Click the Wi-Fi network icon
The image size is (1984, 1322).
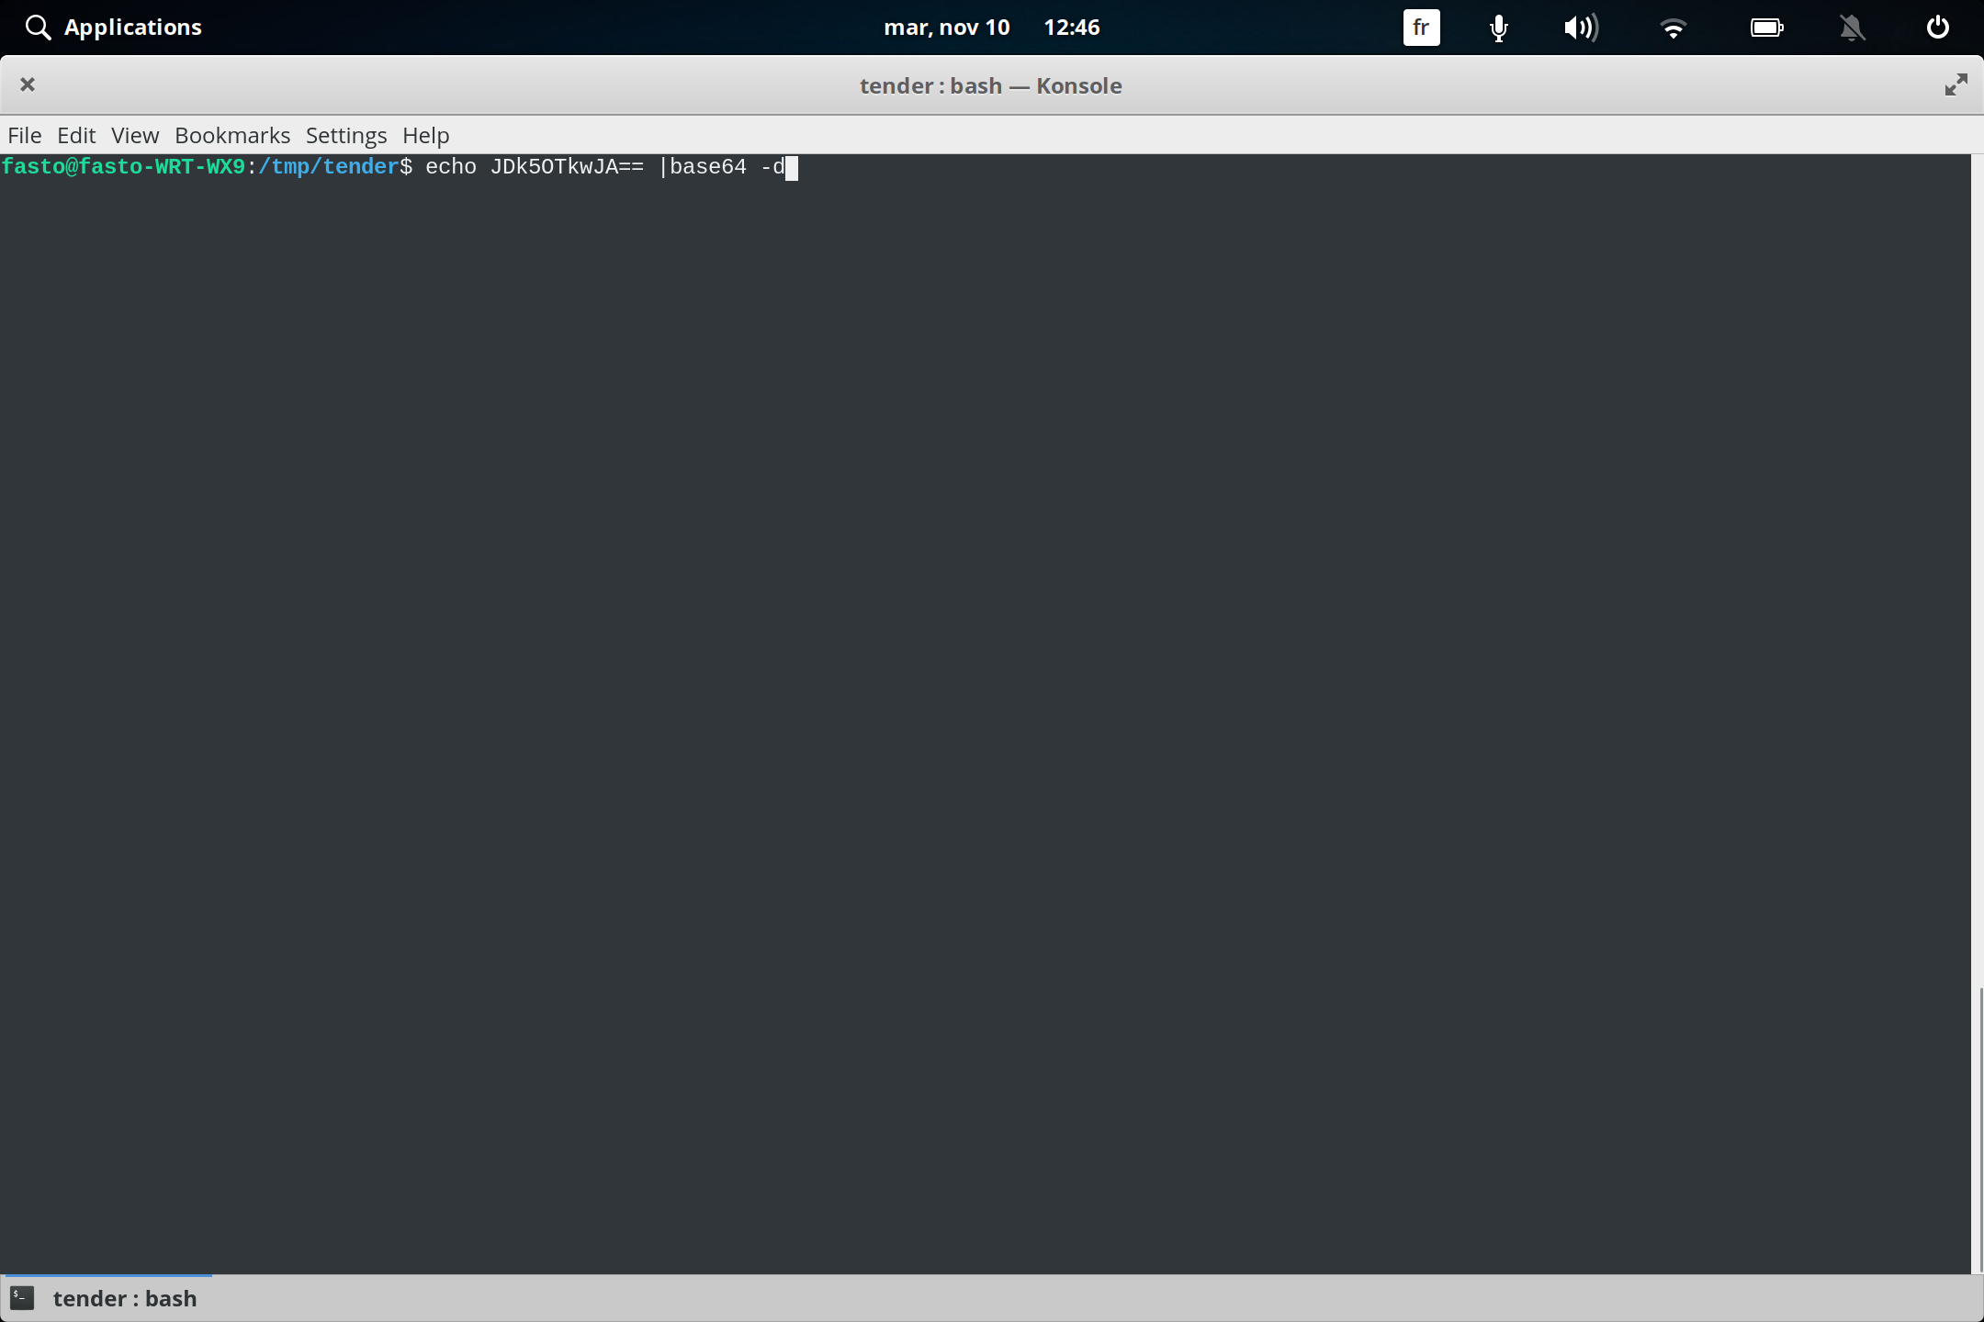(1674, 28)
